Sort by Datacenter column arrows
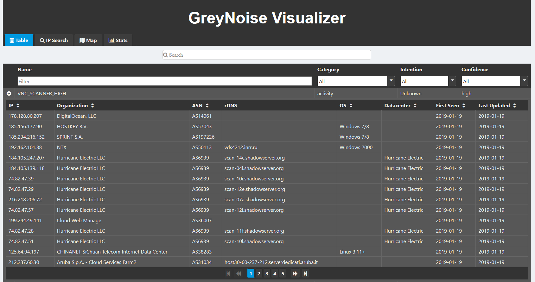Screen dimensions: 535x282 coord(415,106)
